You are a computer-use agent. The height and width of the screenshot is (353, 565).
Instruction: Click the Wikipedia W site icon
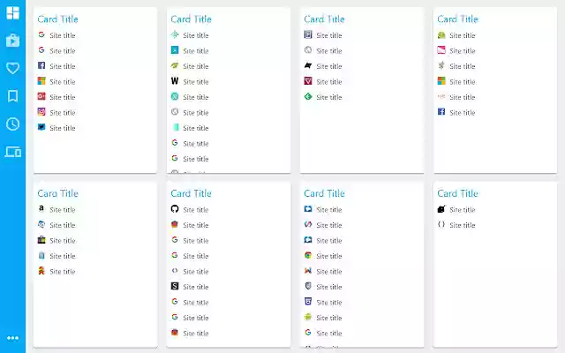[x=175, y=81]
